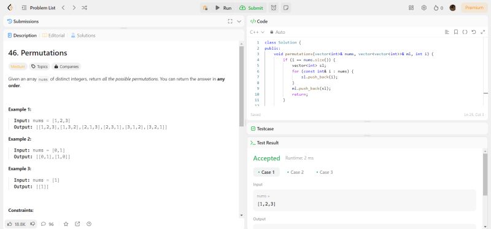491x229 pixels.
Task: Open the notes sticky icon
Action: (285, 8)
